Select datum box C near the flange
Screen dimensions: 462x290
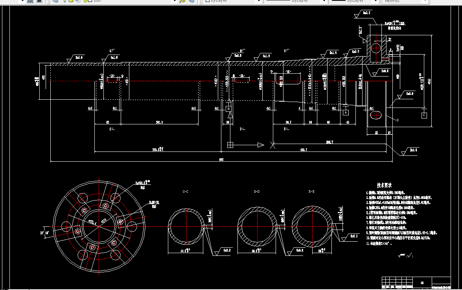(424, 115)
